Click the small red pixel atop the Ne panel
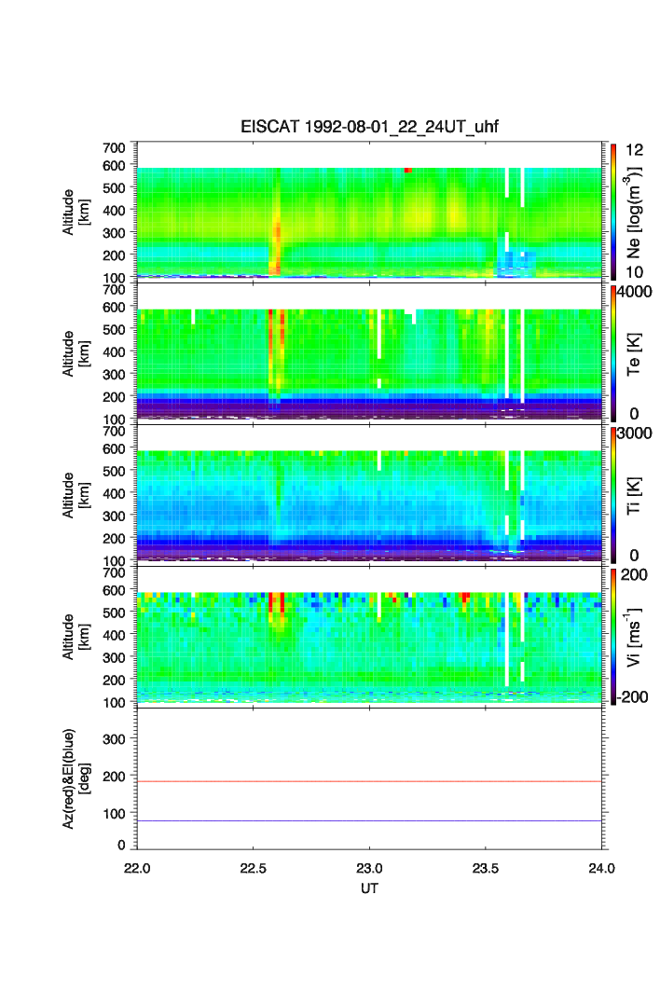660x991 pixels. [407, 170]
